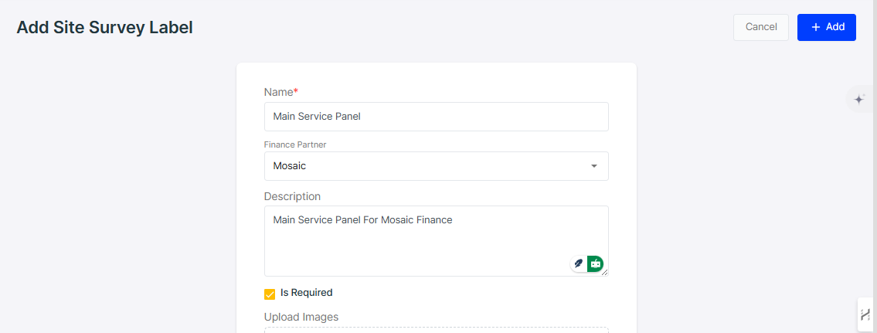Click the Is Required label text
This screenshot has height=333, width=877.
click(x=307, y=293)
